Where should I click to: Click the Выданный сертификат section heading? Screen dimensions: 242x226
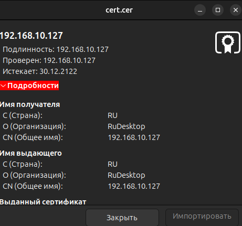tap(43, 202)
